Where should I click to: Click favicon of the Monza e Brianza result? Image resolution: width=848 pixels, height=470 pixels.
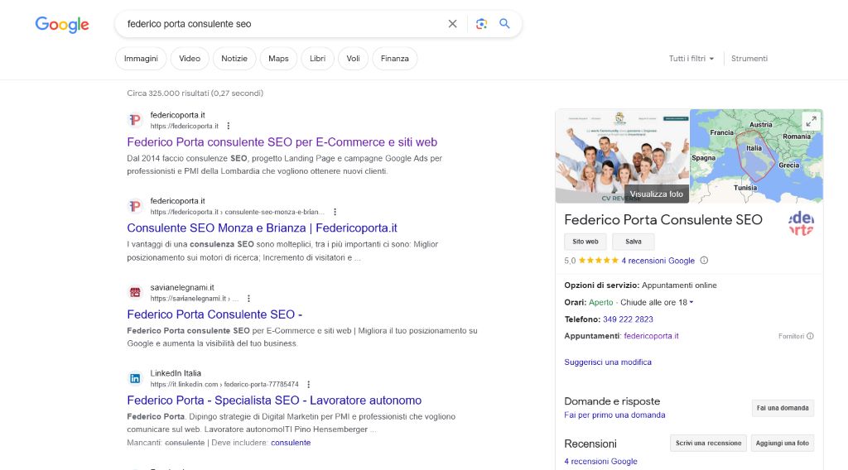(135, 206)
